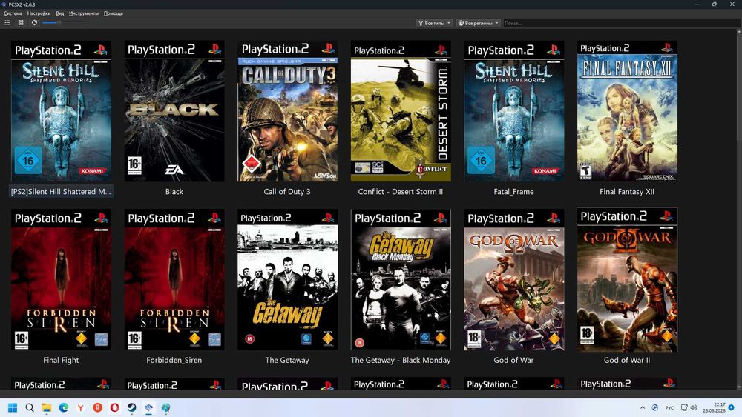The image size is (742, 417).
Task: Open the Настройки menu
Action: pos(39,13)
